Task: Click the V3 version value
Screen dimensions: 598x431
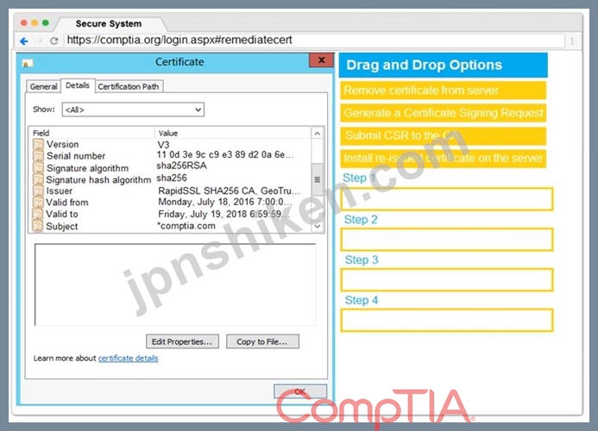Action: pos(164,145)
